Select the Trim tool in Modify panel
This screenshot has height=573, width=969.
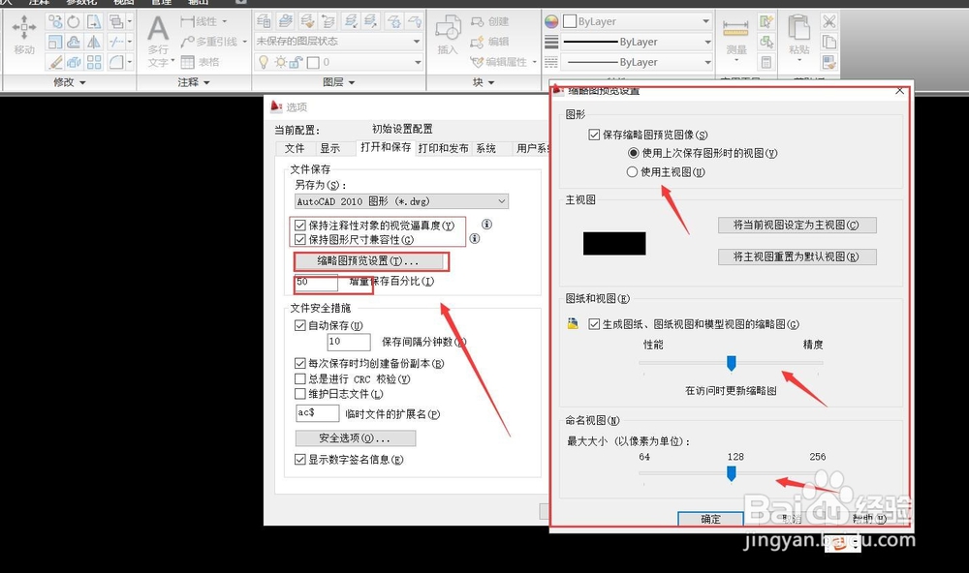point(115,42)
